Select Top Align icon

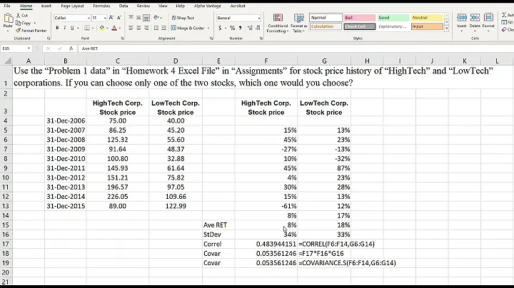(x=131, y=18)
